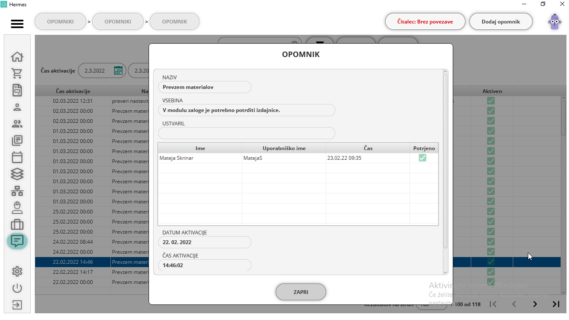Open the layers stock module icon

17,174
